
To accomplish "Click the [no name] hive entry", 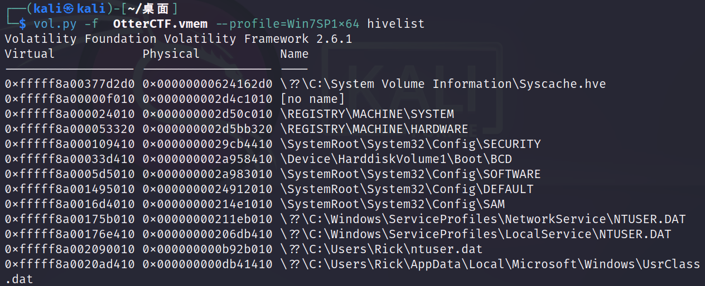I will pos(312,99).
